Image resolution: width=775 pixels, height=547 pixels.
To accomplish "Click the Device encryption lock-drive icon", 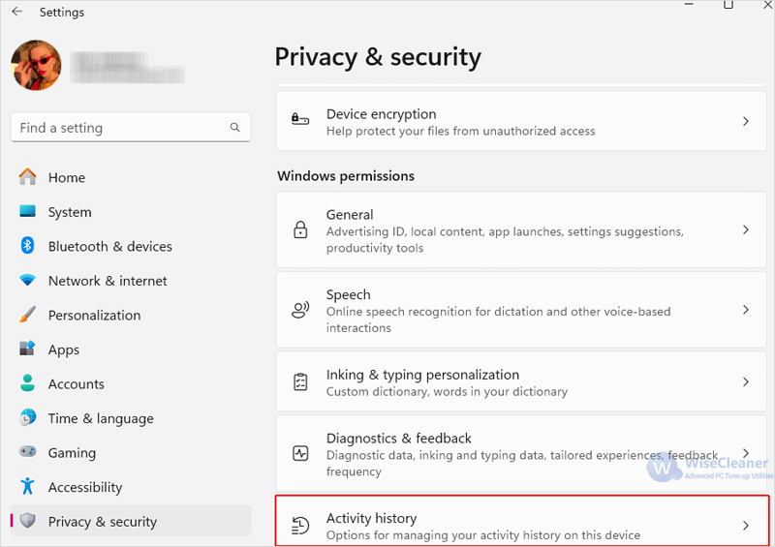I will [x=300, y=120].
